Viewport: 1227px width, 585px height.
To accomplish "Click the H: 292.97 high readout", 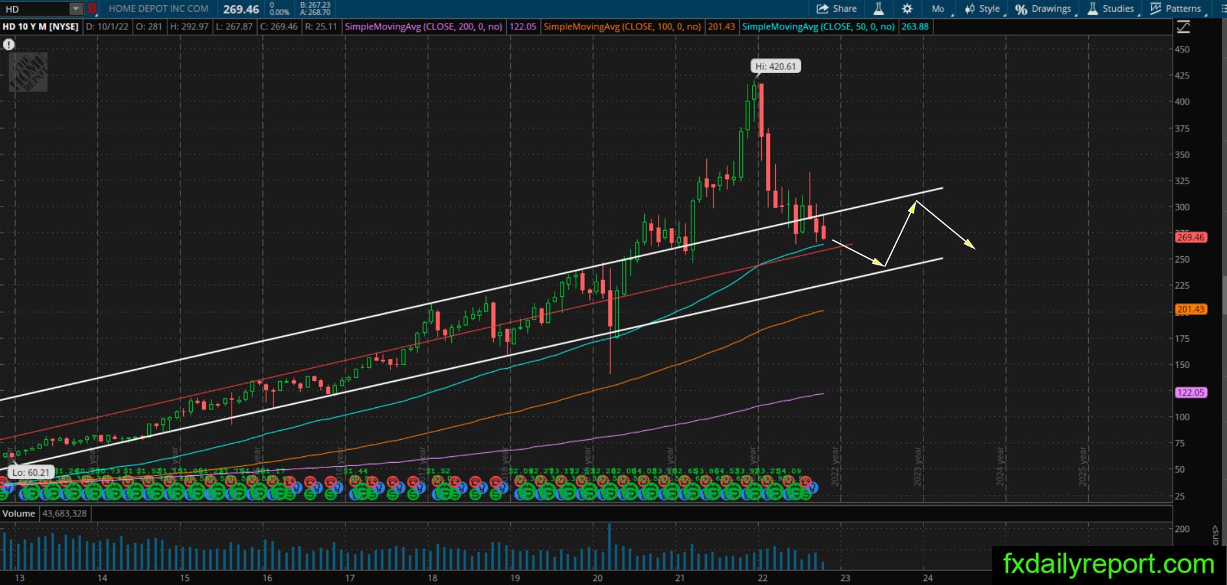I will tap(189, 27).
